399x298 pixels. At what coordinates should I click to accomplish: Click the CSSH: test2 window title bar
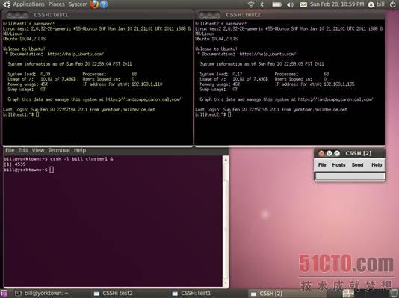tap(290, 15)
